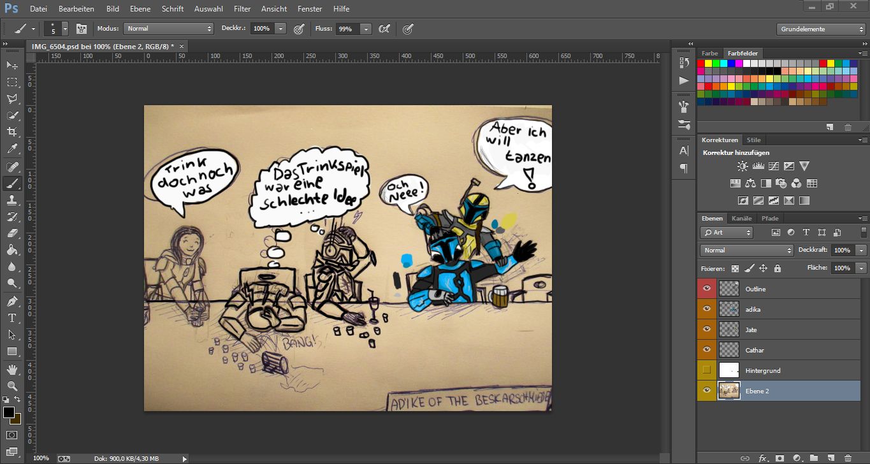Choose the Hand tool
The image size is (870, 464).
[x=12, y=369]
